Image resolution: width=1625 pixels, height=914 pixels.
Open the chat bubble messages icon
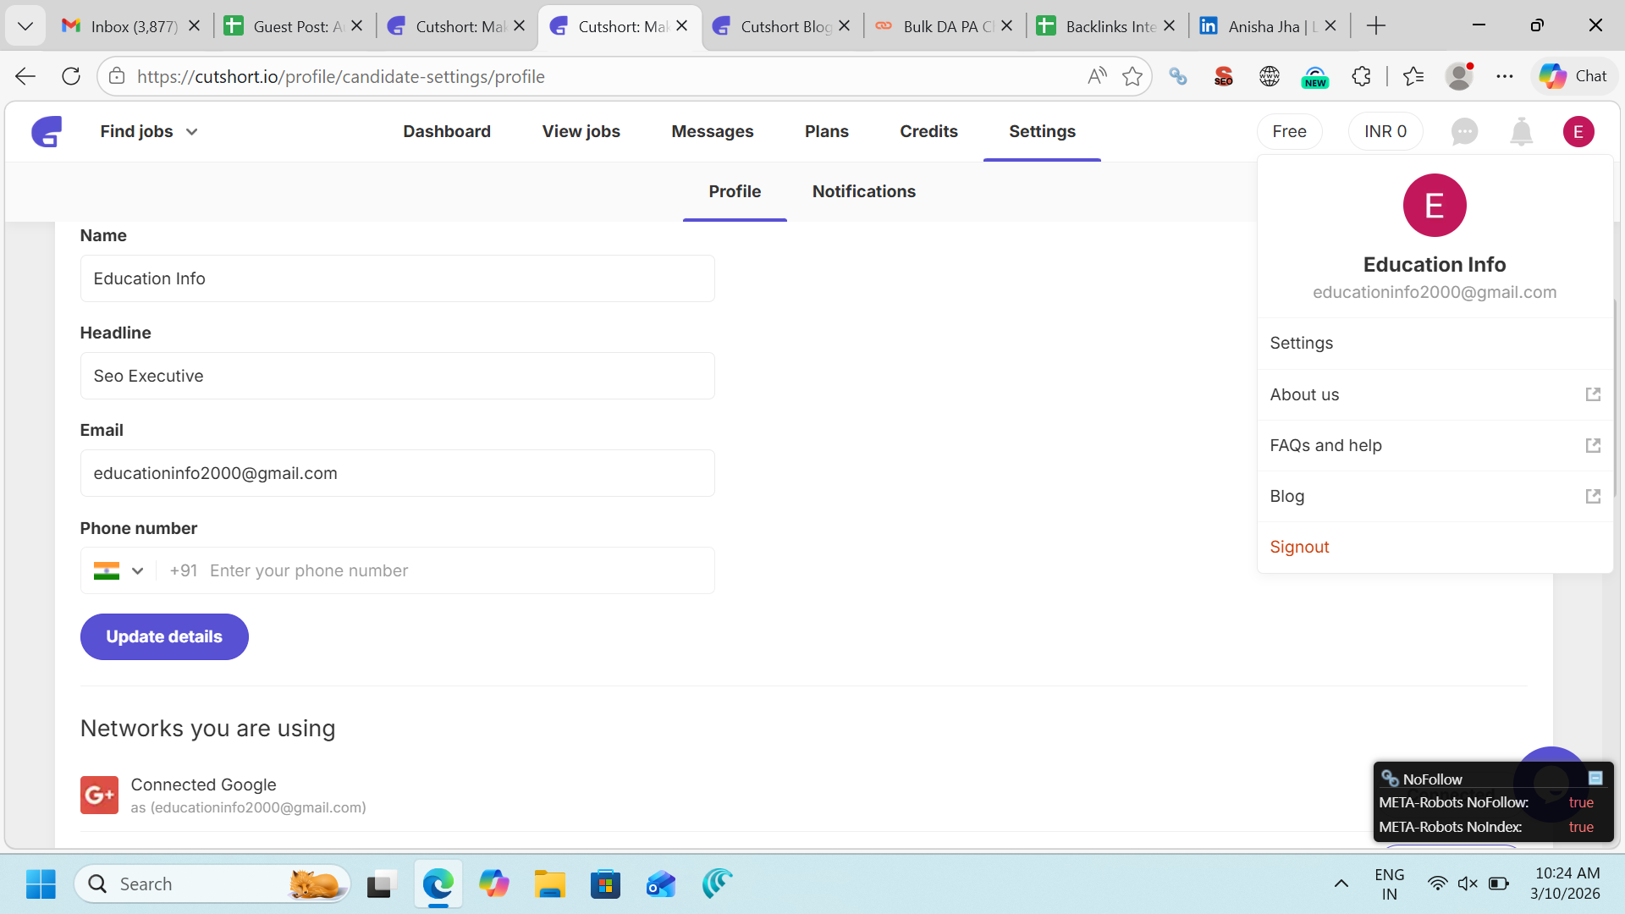[x=1463, y=131]
